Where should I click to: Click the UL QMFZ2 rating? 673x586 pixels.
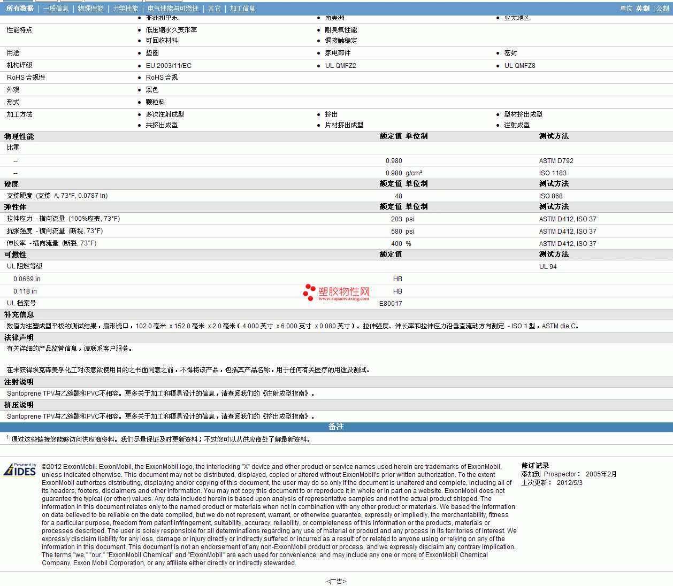tap(341, 66)
